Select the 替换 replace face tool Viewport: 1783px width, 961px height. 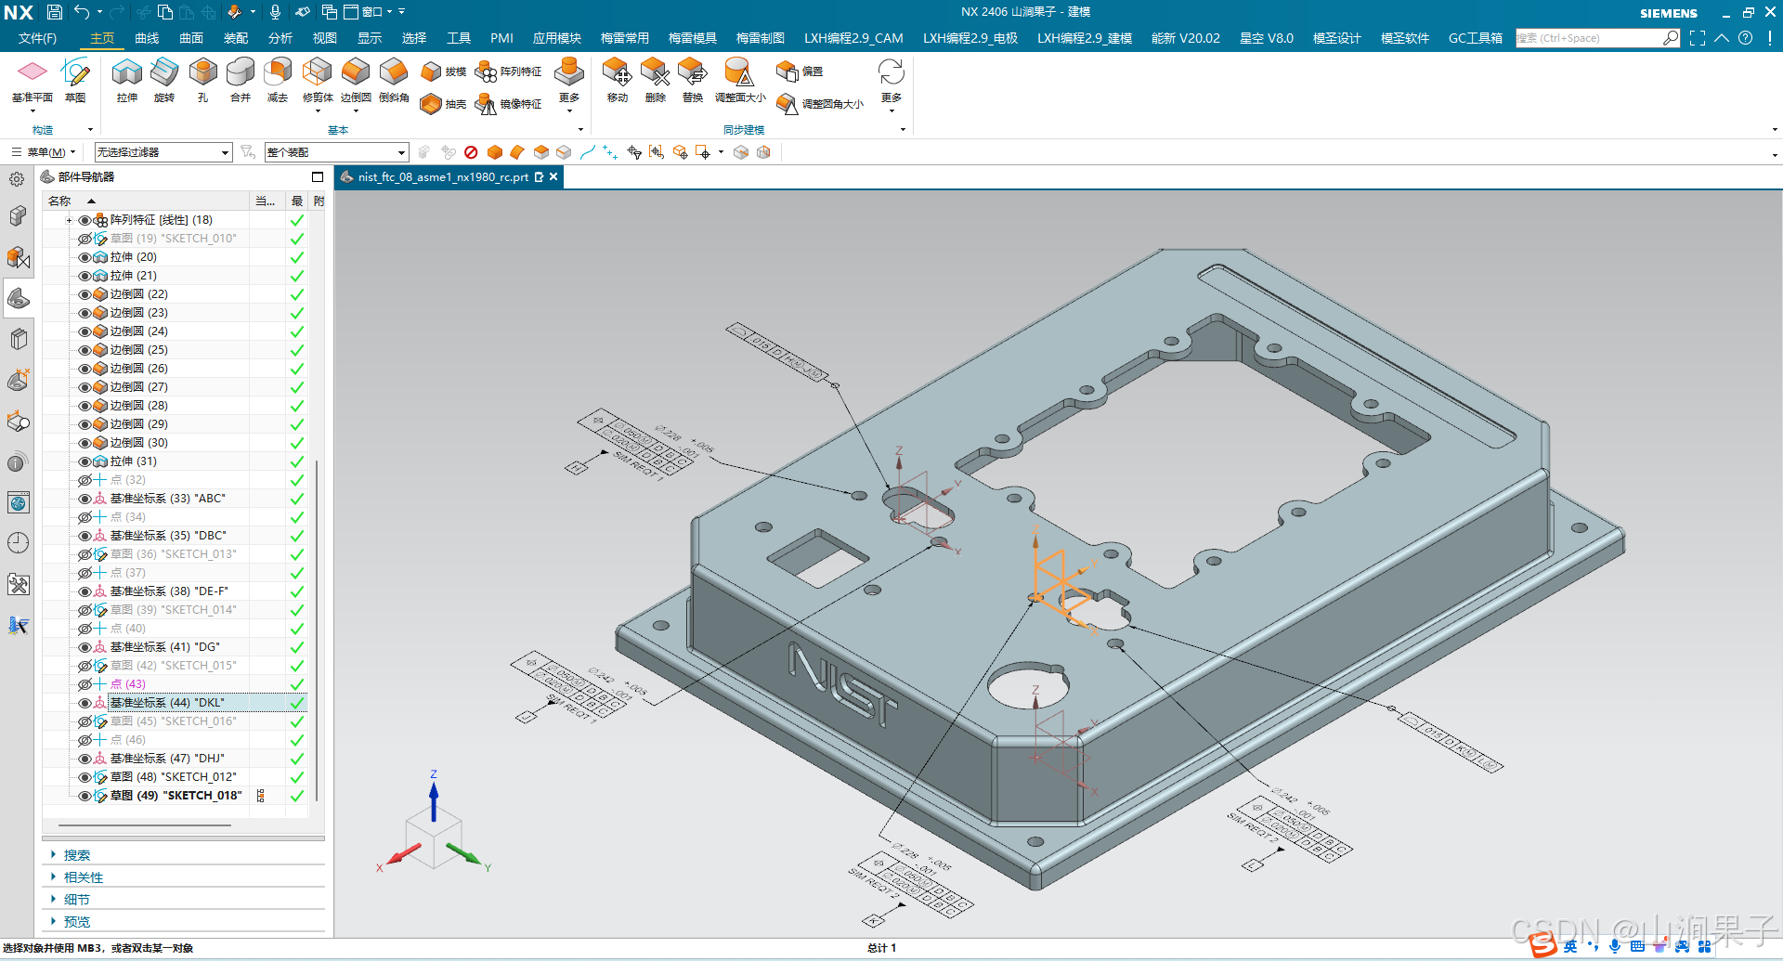click(x=693, y=81)
